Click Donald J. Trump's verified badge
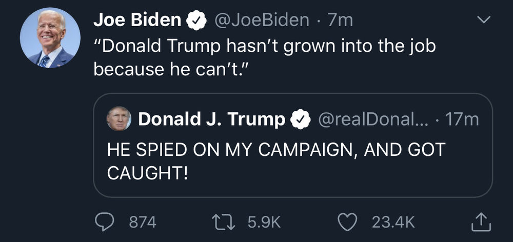The image size is (513, 242). [301, 120]
